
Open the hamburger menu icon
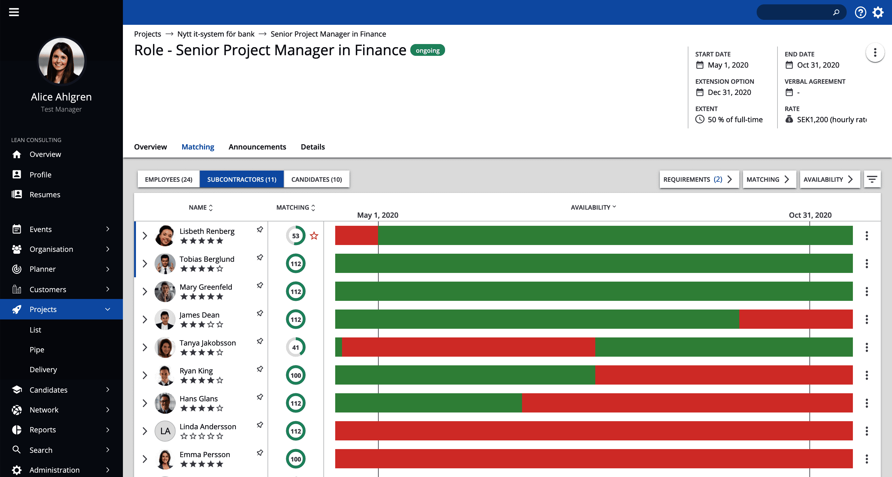[14, 12]
